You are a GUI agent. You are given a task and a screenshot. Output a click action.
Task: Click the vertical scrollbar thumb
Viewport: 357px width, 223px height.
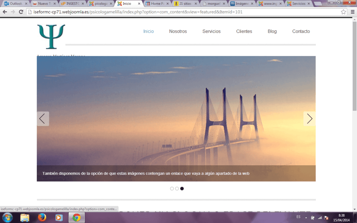[354, 66]
